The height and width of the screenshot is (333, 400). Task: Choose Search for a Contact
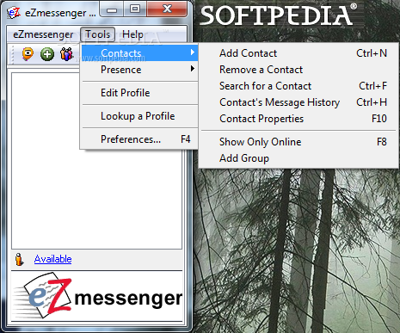pyautogui.click(x=298, y=86)
